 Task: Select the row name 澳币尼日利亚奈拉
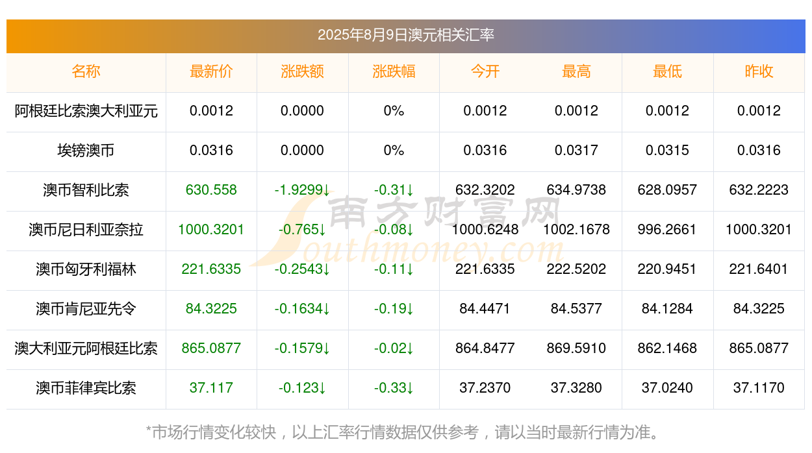tap(86, 230)
